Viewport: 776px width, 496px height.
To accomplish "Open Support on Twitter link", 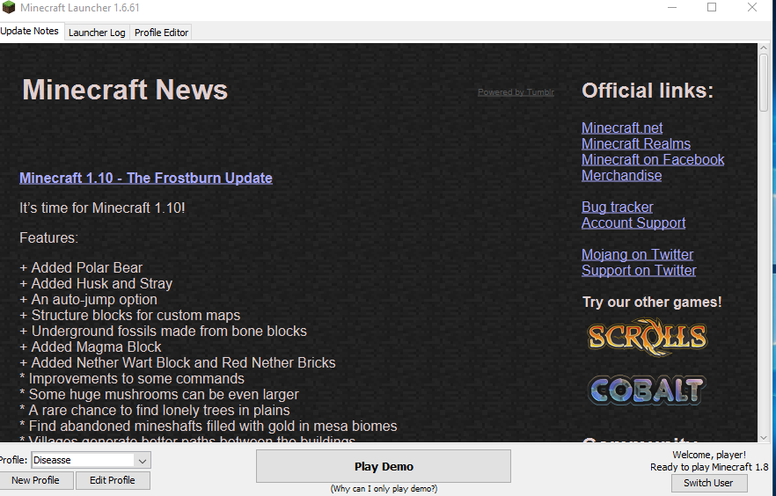I will point(639,270).
